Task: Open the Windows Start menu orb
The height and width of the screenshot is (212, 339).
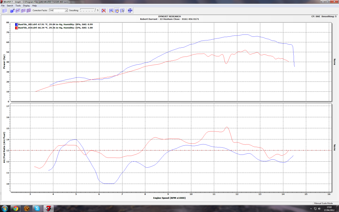Action: [4, 209]
